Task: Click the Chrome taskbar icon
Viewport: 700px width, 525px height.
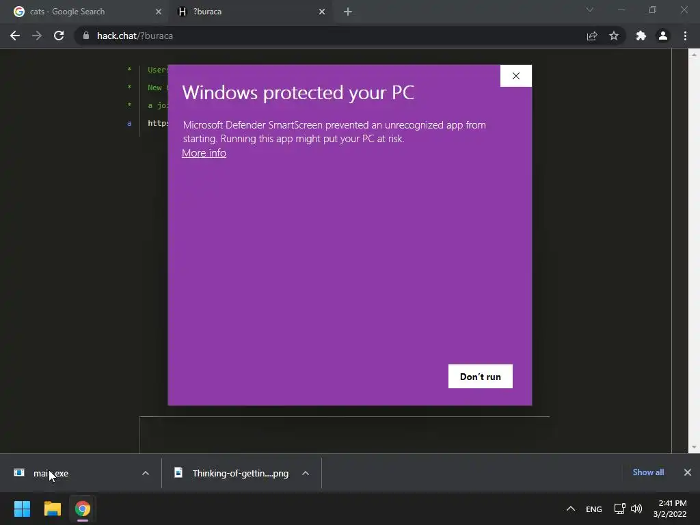Action: pyautogui.click(x=83, y=509)
